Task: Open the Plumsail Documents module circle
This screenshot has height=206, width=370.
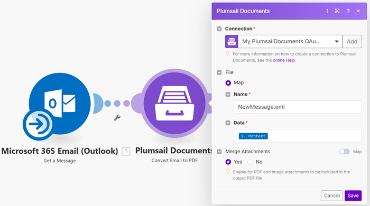Action: pyautogui.click(x=174, y=103)
